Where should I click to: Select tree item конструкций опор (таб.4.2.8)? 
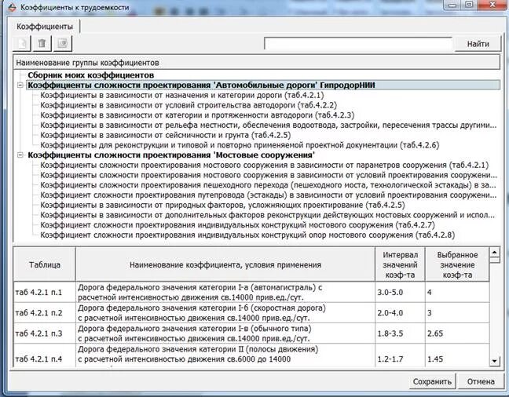[x=247, y=235]
